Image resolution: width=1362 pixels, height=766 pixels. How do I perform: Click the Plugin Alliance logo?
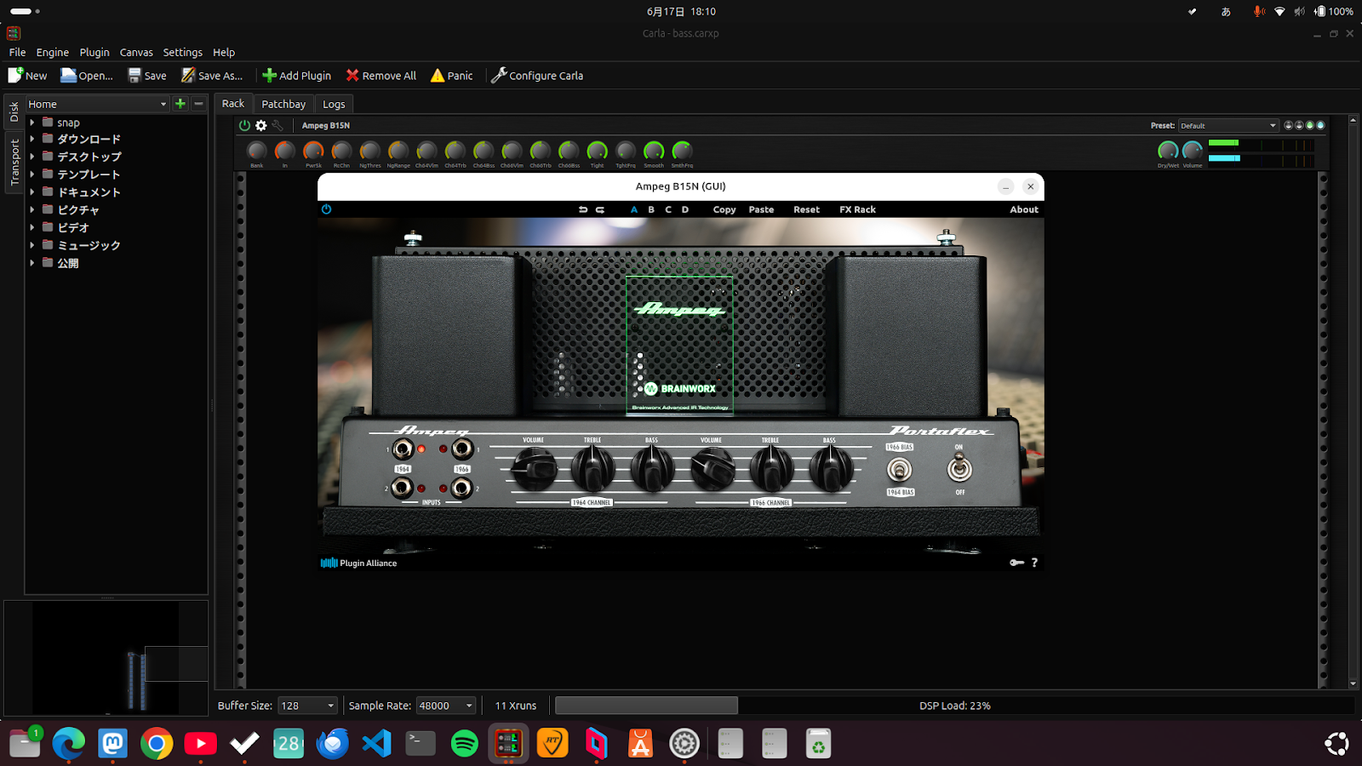(358, 563)
